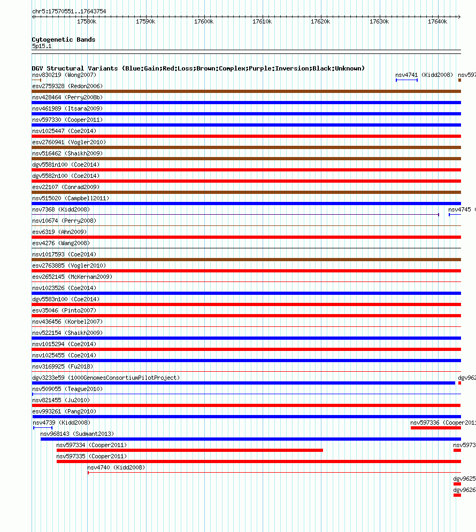This screenshot has height=532, width=476.
Task: Click the blue nsv968143 gain bar
Action: click(x=251, y=439)
